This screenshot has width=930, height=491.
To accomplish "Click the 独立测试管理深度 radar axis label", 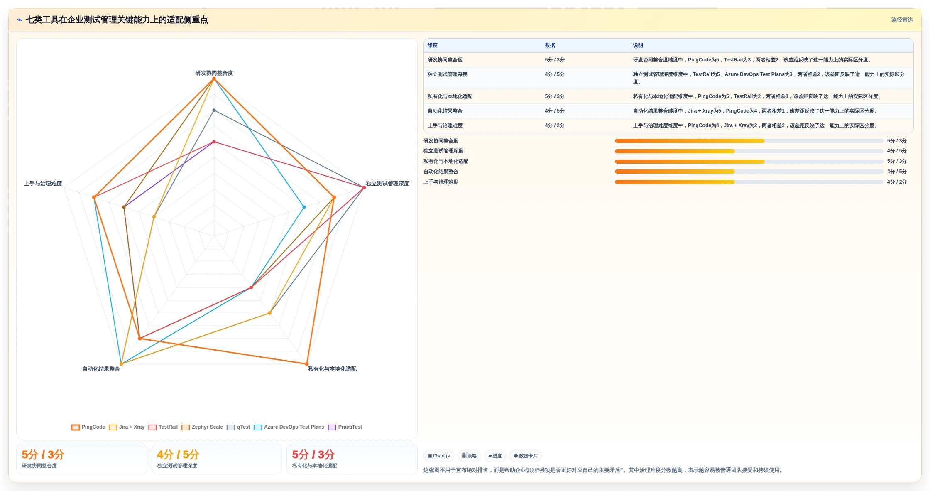I will tap(388, 184).
